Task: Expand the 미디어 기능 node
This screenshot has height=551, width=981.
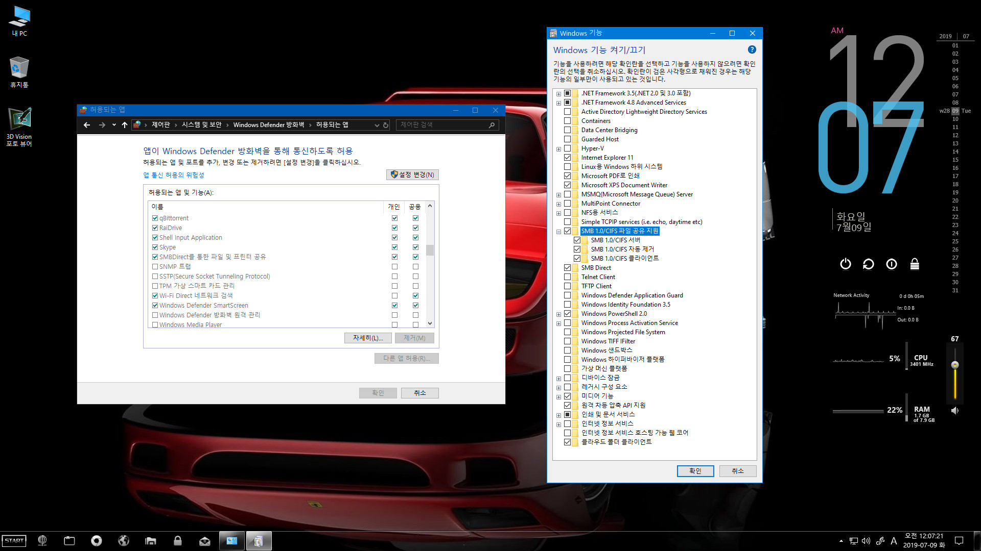Action: (558, 397)
